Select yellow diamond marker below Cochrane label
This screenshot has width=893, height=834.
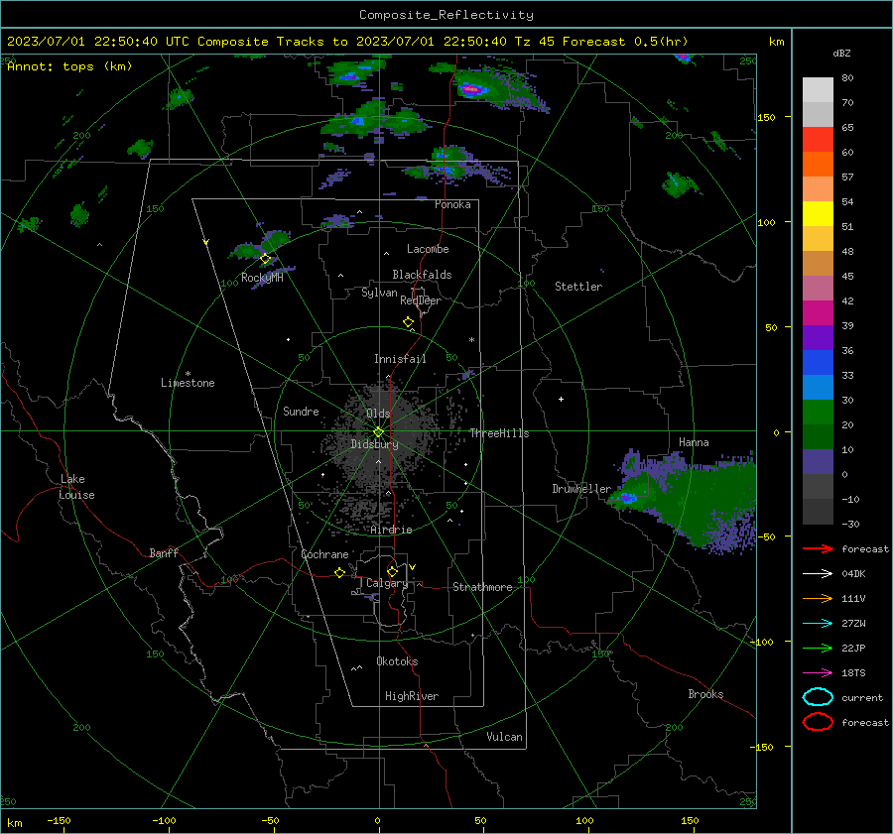[x=339, y=572]
